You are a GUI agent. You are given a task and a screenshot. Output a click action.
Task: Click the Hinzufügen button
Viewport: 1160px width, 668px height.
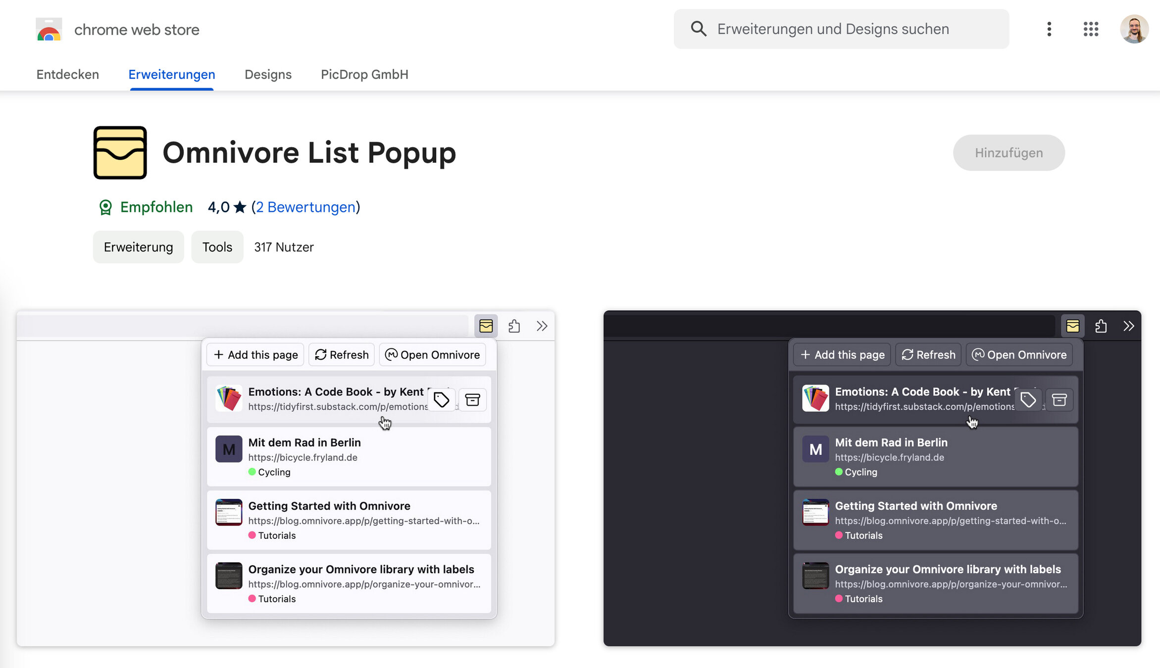point(1009,153)
